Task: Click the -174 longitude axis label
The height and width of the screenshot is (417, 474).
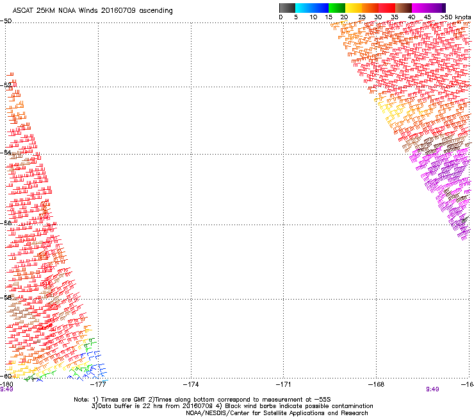Action: click(191, 384)
